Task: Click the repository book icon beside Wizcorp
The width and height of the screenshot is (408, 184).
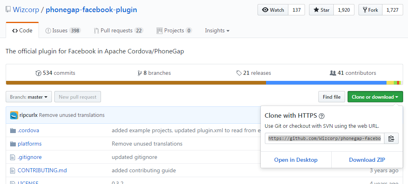Action: pyautogui.click(x=9, y=10)
